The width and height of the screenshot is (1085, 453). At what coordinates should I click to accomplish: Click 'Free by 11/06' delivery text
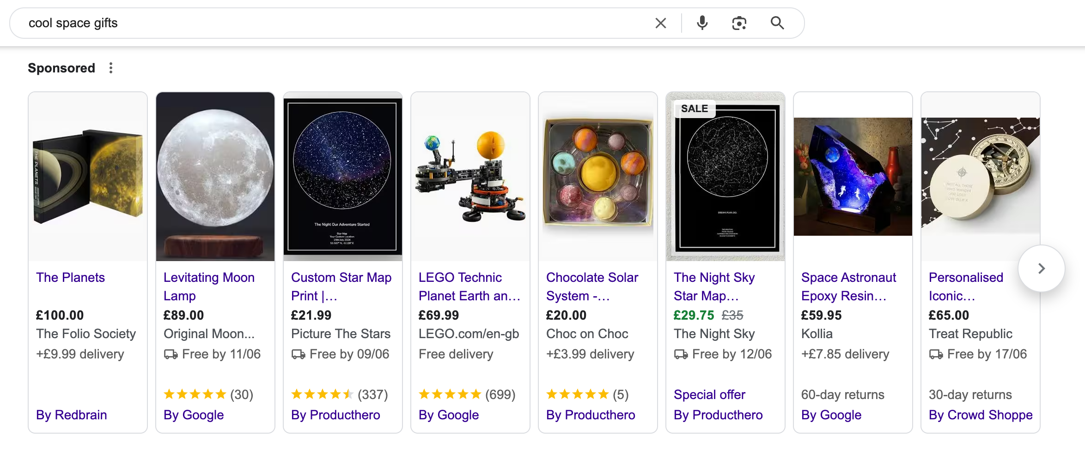(221, 354)
